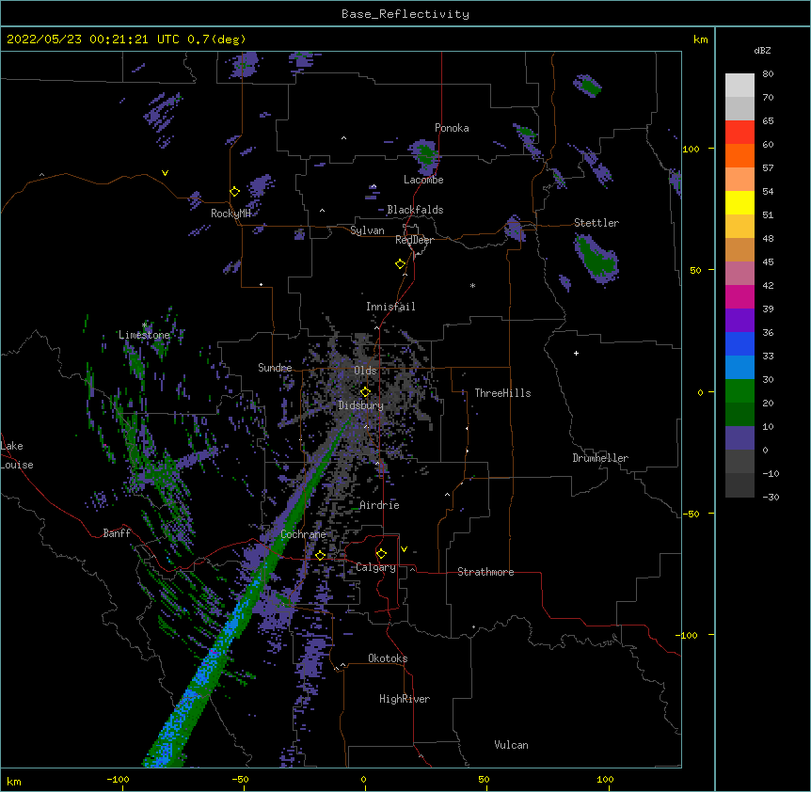Click the Sylvan label

coord(367,230)
